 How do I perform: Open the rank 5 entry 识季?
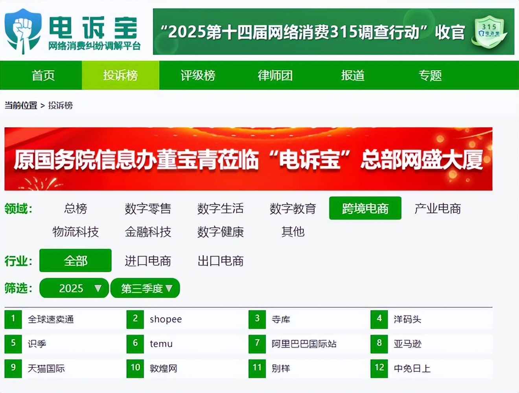tap(37, 344)
